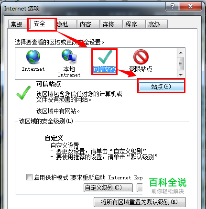Screen dimensions: 206x209
Task: Click the zone list scroll up arrow
Action: click(x=181, y=53)
